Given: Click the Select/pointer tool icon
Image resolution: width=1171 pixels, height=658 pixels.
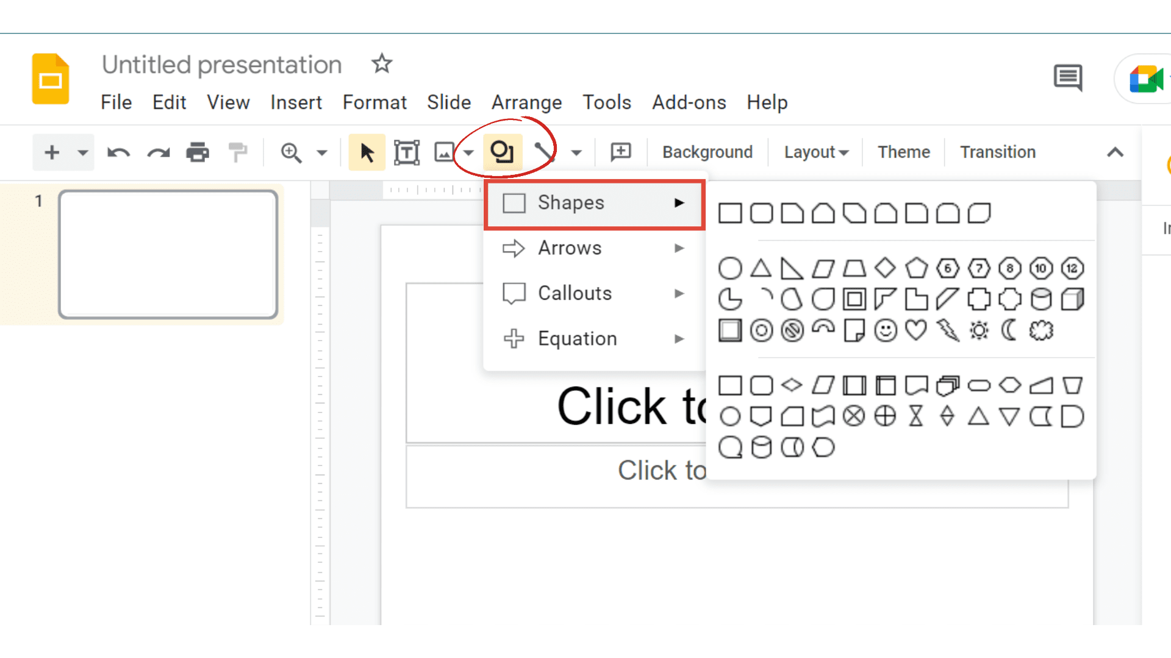Looking at the screenshot, I should click(366, 152).
